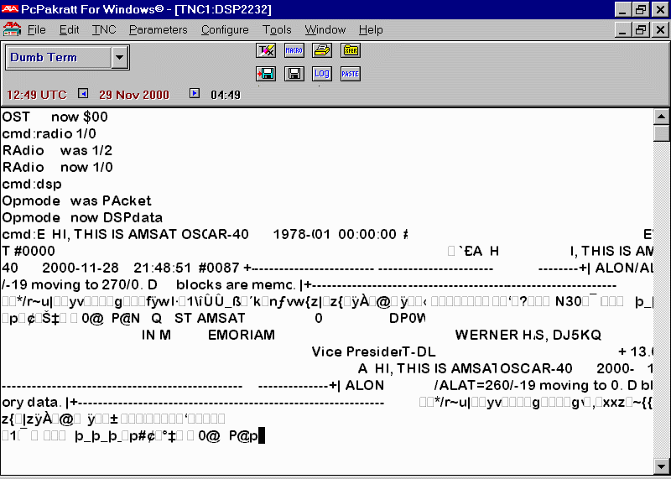
Task: Click the cyan floppy disk with red arrow
Action: [266, 74]
